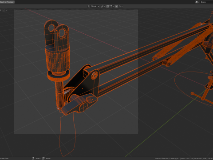Viewport: 213px width, 160px height.
Task: Open the scene browse icon dropdown
Action: pos(197,2)
